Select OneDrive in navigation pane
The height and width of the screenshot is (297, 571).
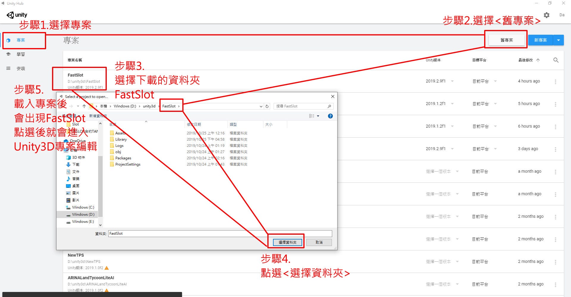[x=77, y=141]
